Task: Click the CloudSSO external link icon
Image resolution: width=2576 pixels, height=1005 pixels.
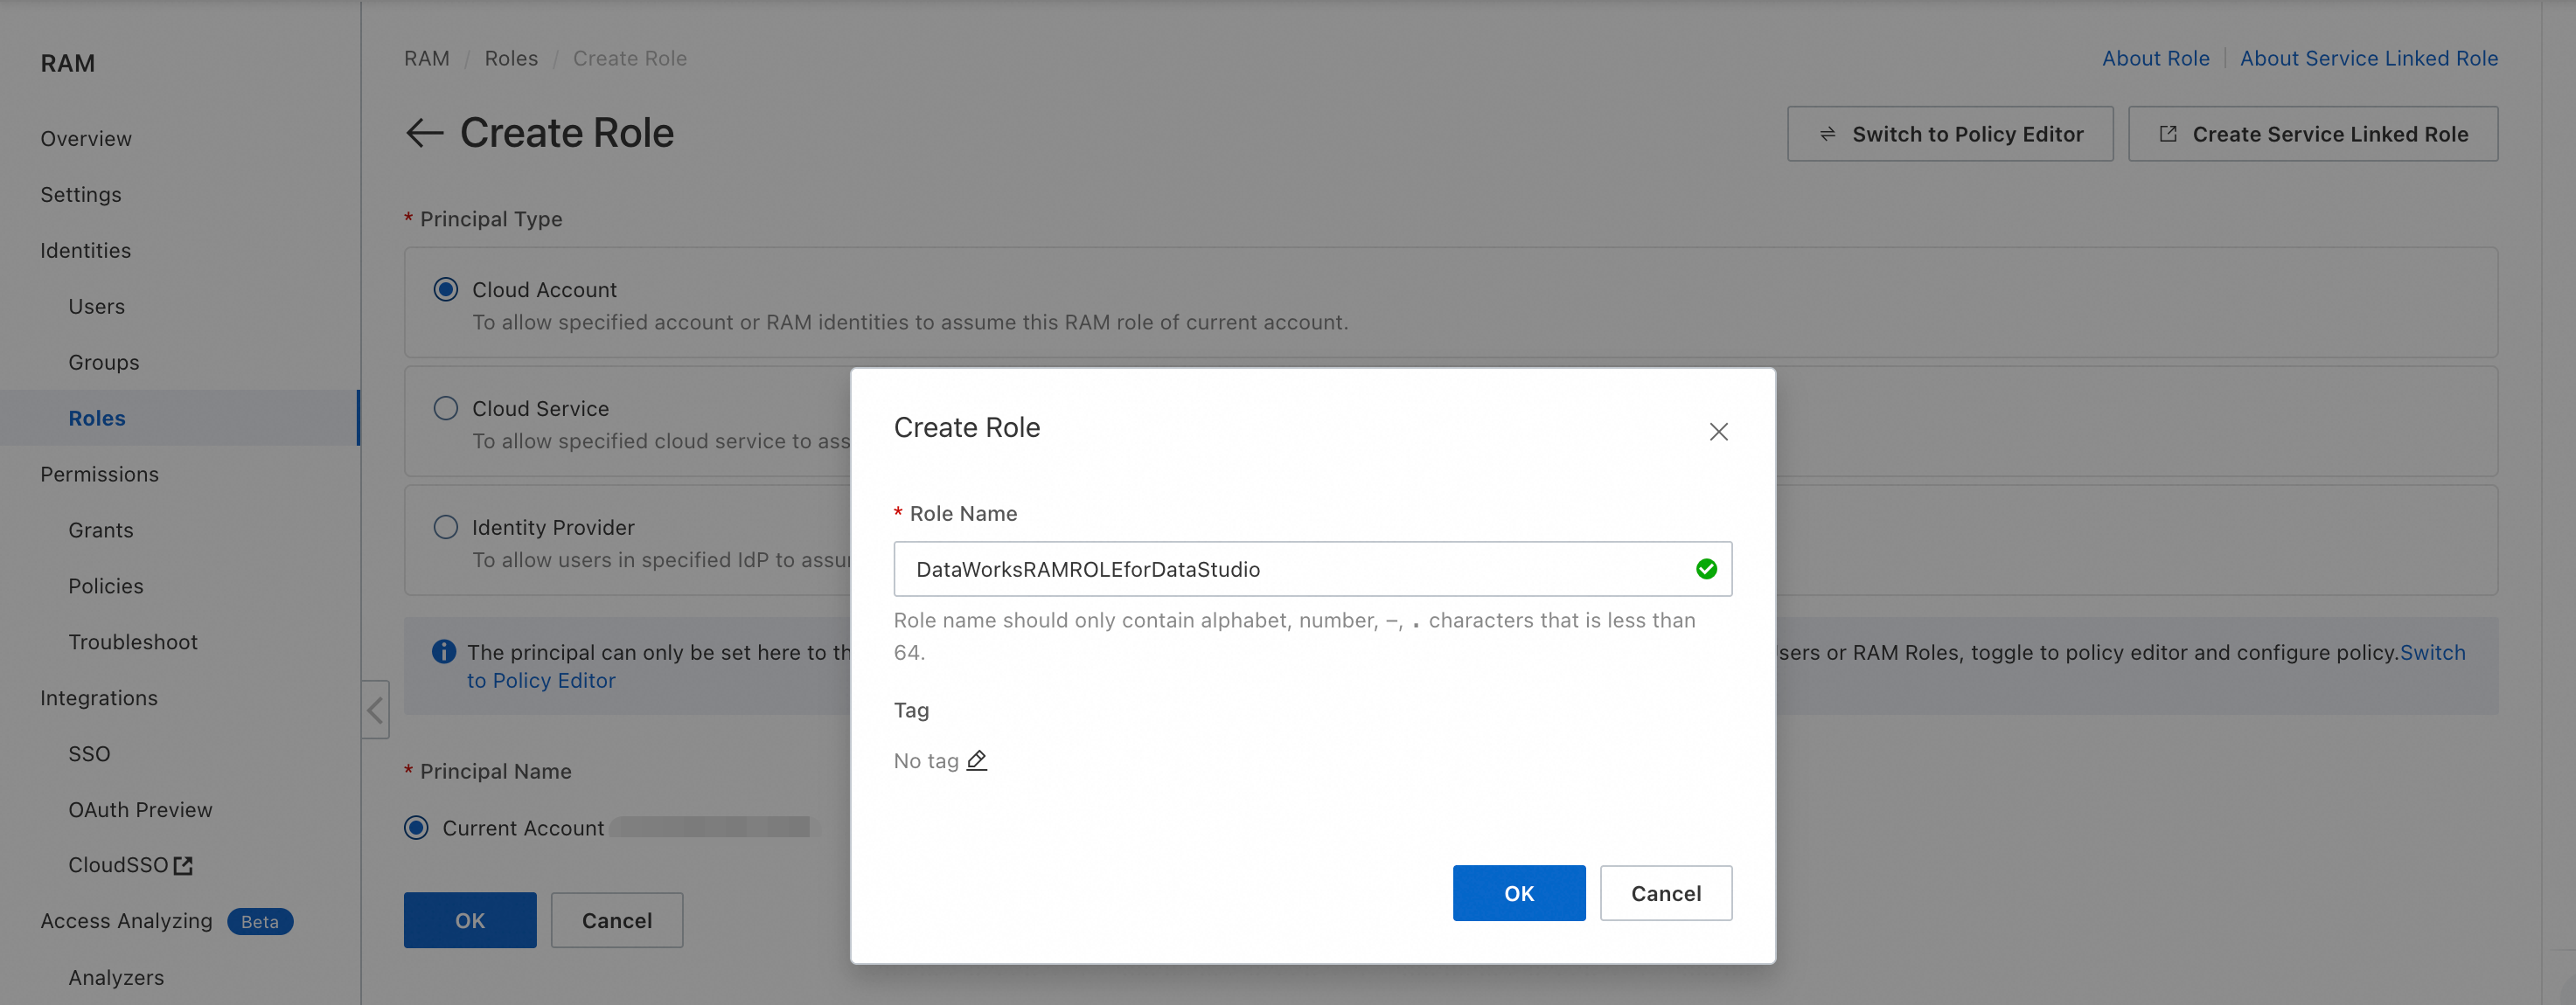Action: [183, 865]
